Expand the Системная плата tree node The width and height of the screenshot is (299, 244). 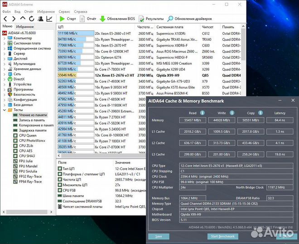(5, 43)
